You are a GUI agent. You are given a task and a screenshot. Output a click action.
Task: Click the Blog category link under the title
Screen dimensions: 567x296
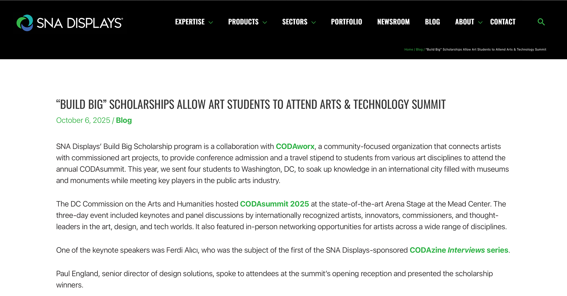pos(124,120)
